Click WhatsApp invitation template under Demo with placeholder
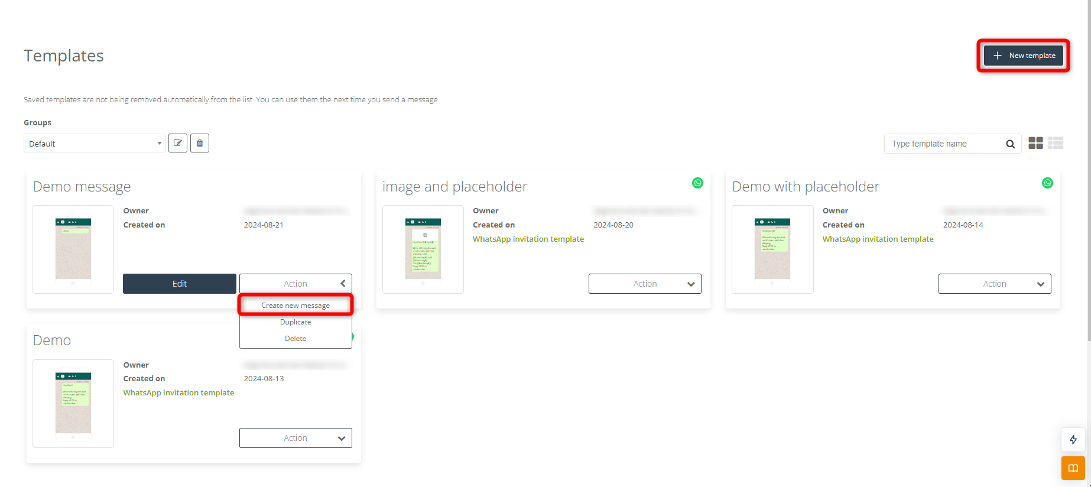This screenshot has width=1091, height=487. (878, 239)
